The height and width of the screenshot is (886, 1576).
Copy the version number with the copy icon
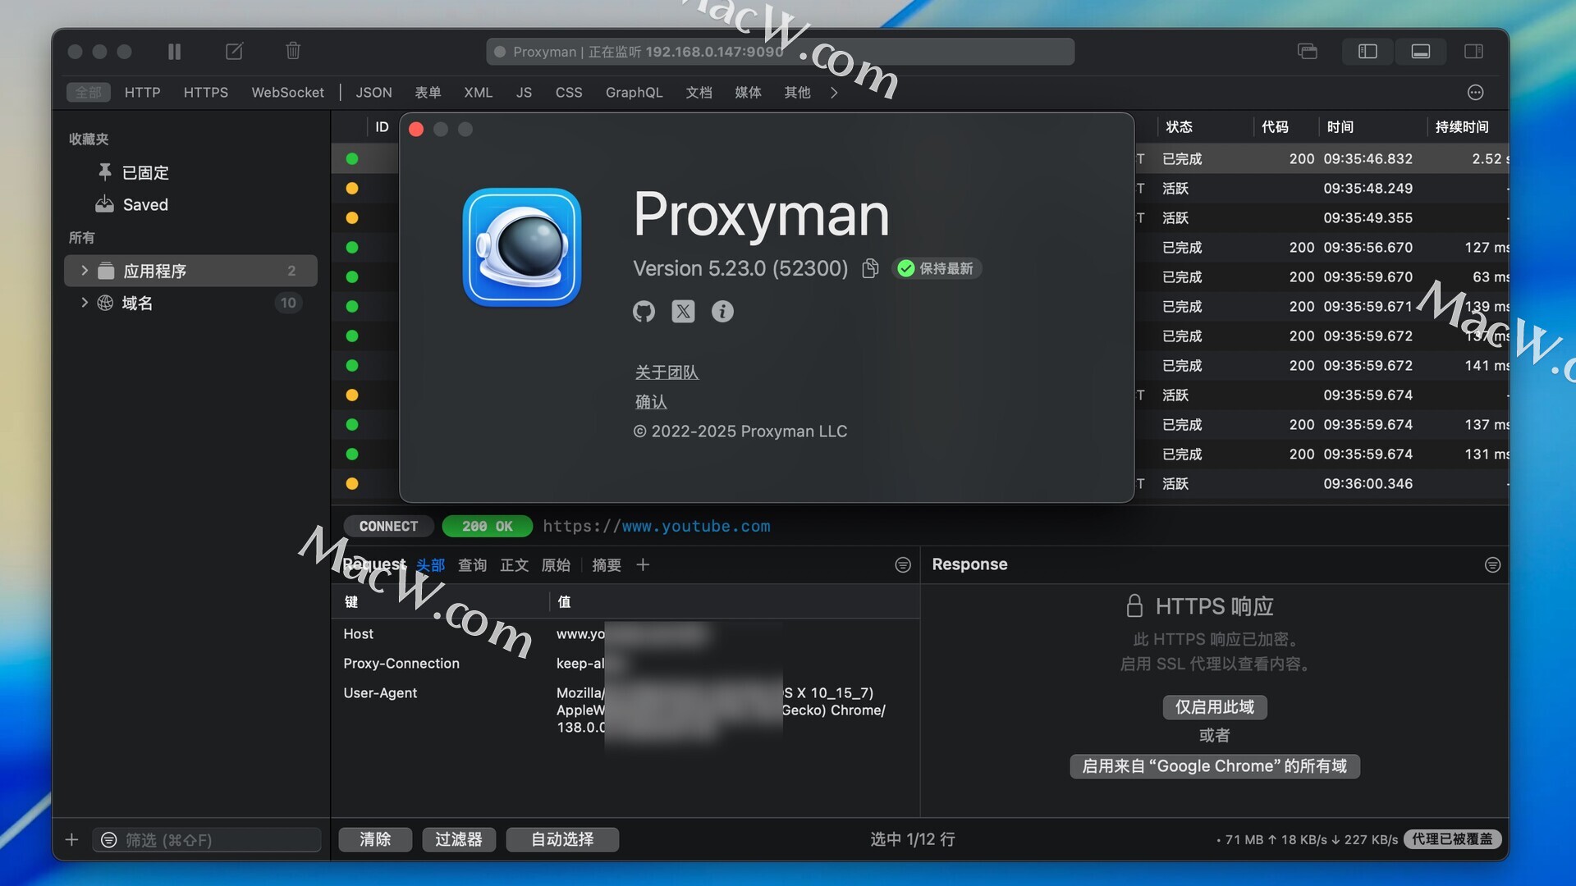[870, 268]
